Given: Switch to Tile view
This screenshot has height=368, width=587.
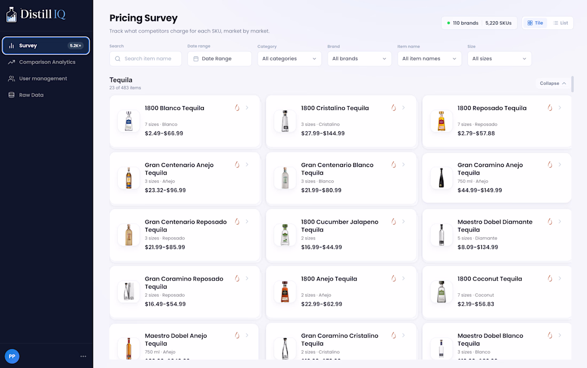Looking at the screenshot, I should [x=535, y=23].
